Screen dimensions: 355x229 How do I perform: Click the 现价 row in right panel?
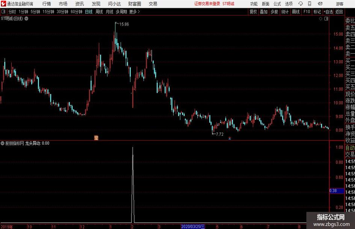click(350, 94)
